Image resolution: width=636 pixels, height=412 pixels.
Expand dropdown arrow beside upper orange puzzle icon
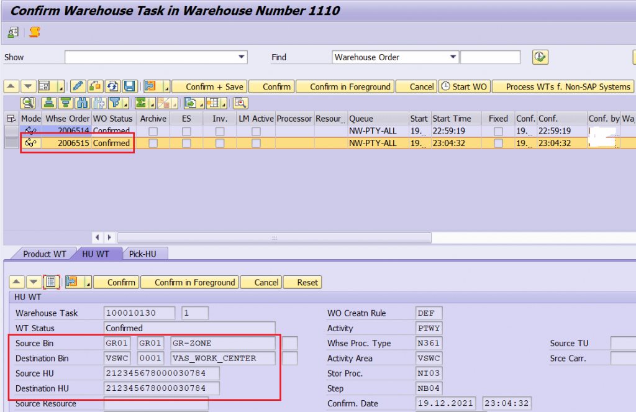pos(166,87)
